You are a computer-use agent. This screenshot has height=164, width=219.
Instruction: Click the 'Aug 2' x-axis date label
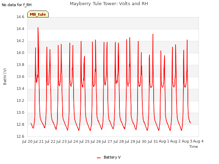176,141
